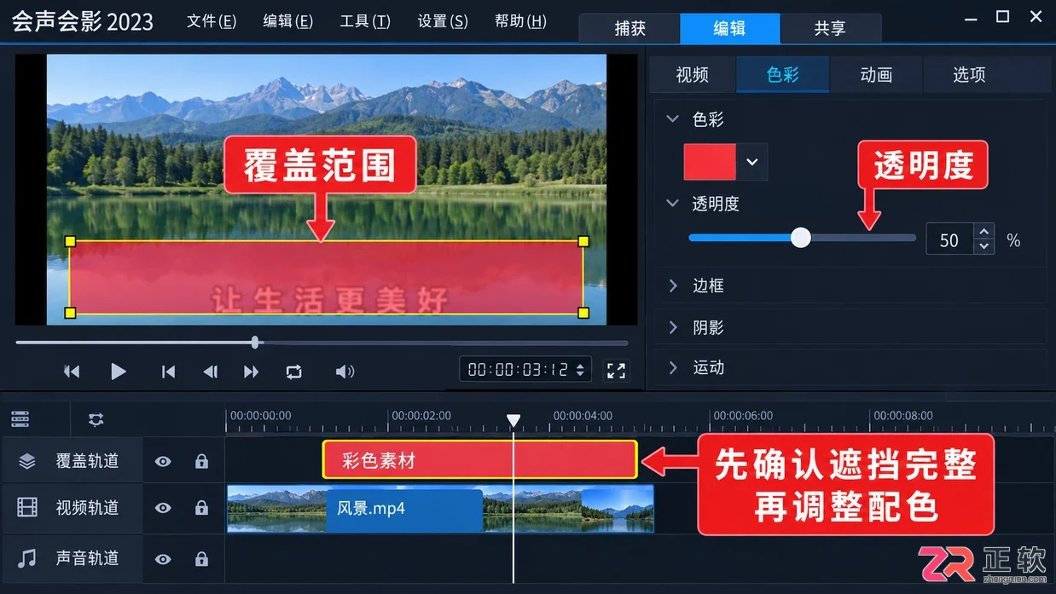Click the top-left handle of overlay box

pyautogui.click(x=70, y=242)
